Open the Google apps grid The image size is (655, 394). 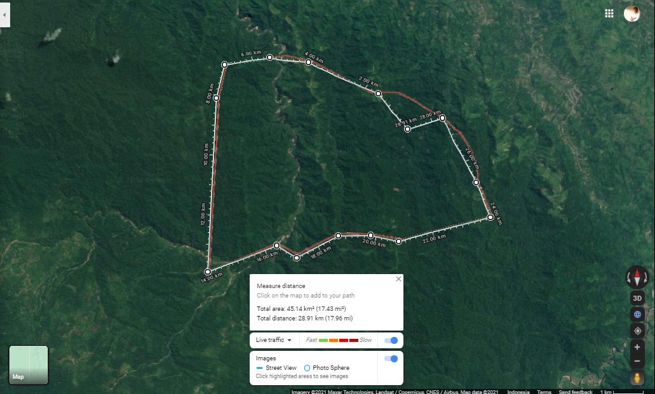609,13
